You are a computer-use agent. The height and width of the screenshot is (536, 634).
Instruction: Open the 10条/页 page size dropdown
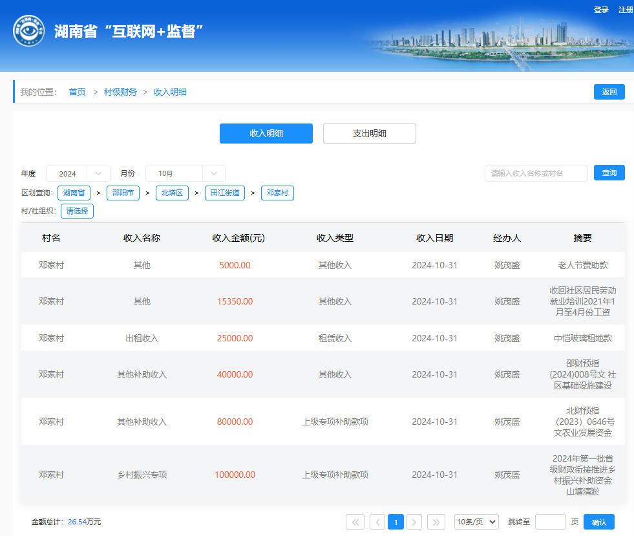pos(476,522)
